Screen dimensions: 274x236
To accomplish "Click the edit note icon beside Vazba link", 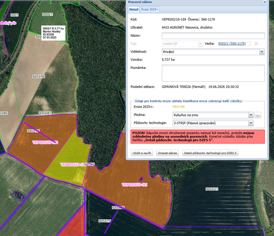I will pyautogui.click(x=250, y=44).
